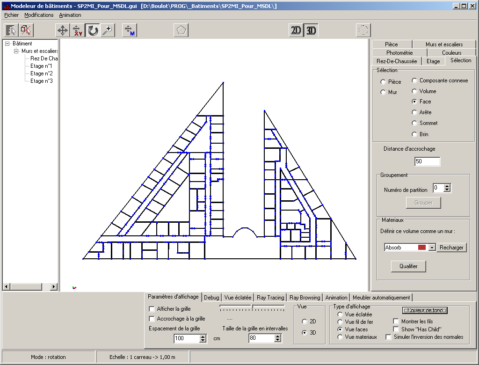Enable the Afficher la grille checkbox

click(x=152, y=309)
